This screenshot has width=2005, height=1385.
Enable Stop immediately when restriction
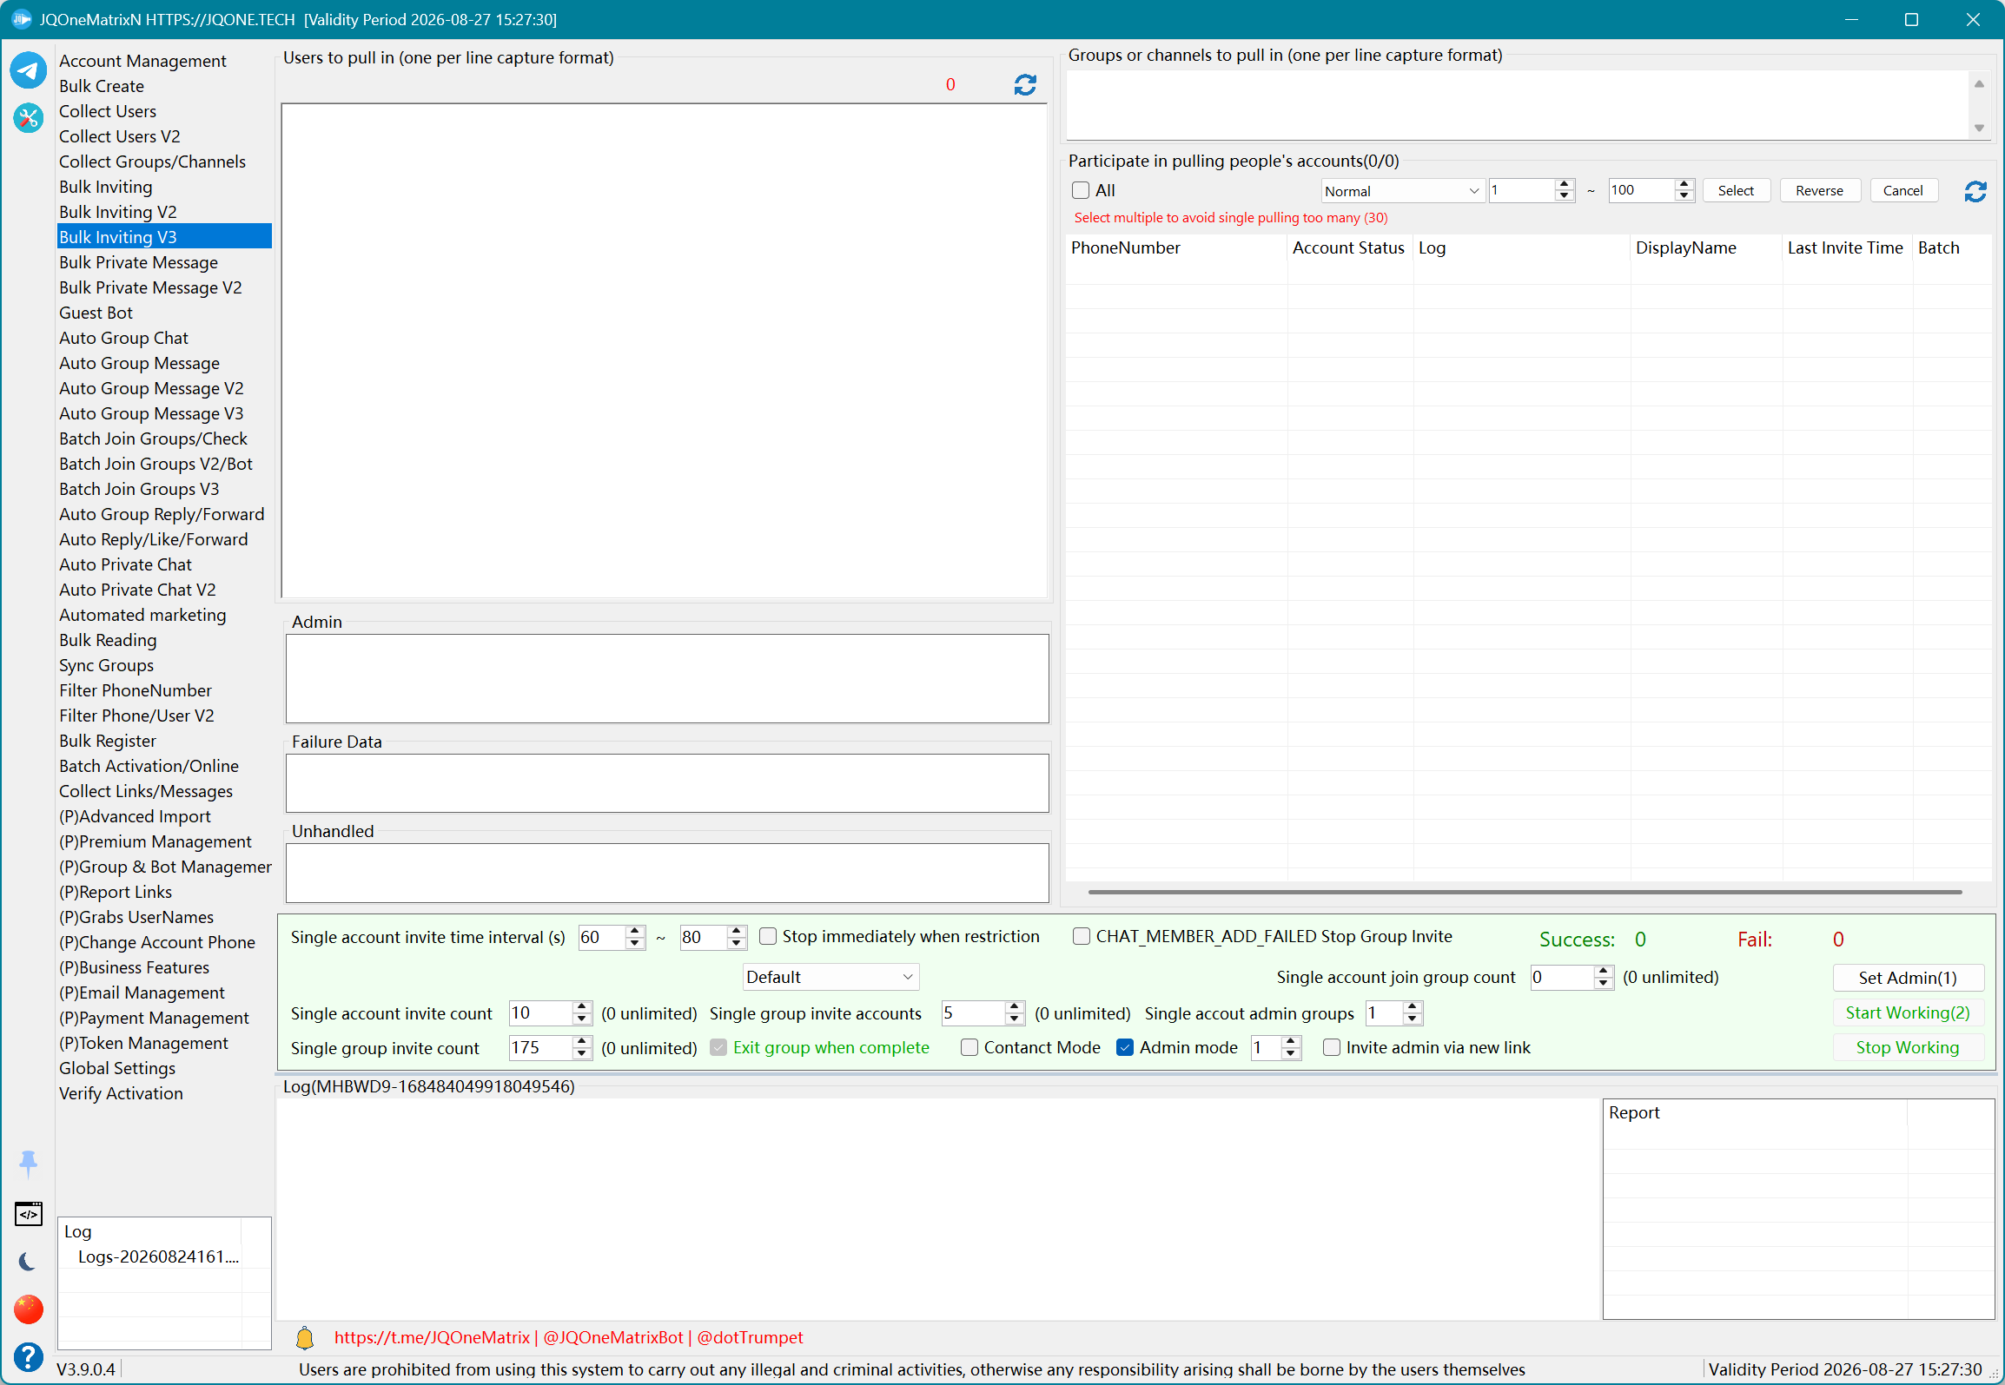pos(768,936)
